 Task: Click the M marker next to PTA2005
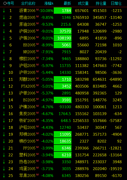click(37, 85)
